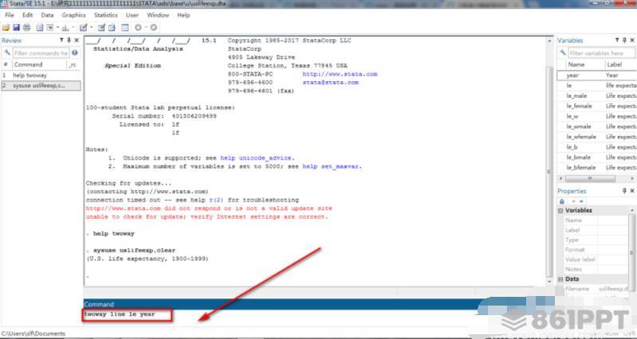This screenshot has height=339, width=637.
Task: Click the wrench icon in Review panel
Action: tap(7, 53)
